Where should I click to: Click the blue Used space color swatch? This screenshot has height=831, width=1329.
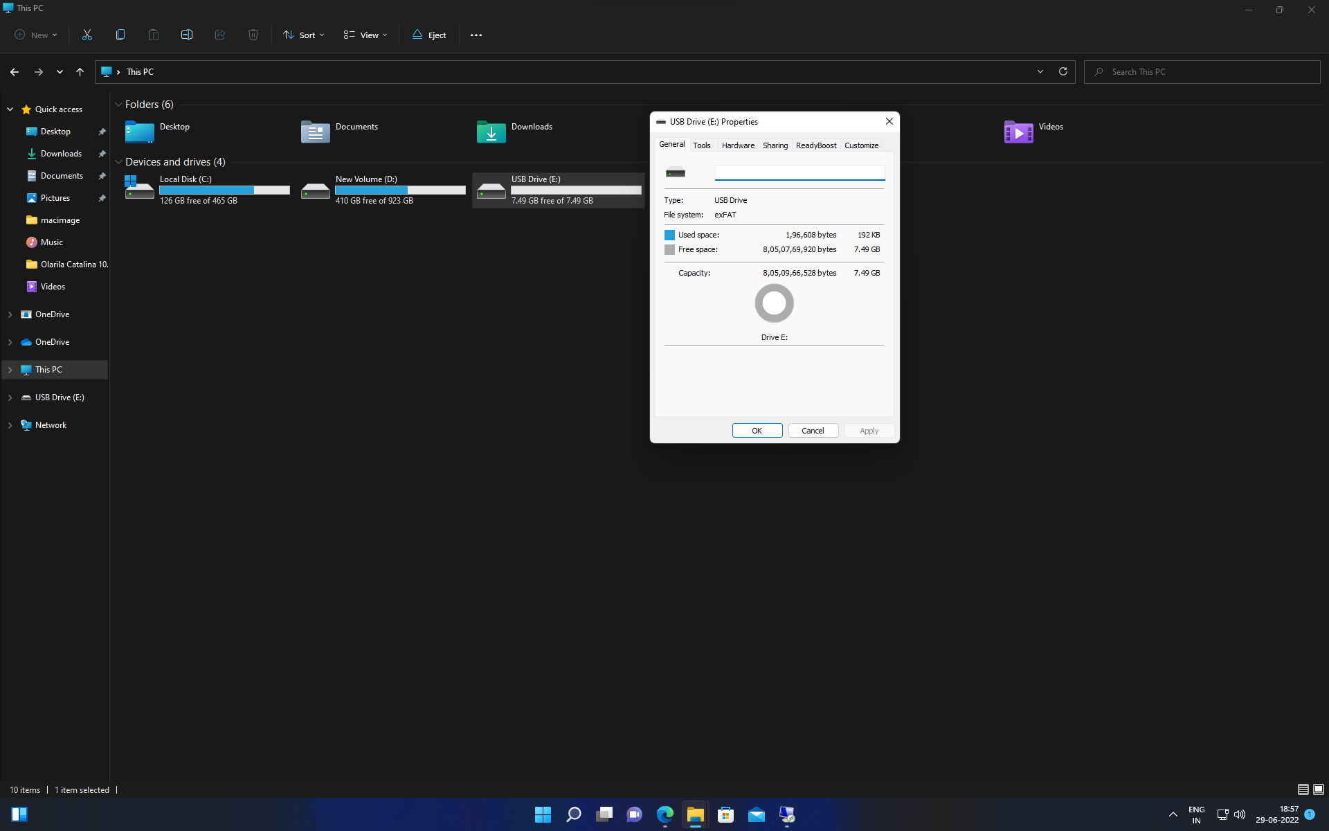point(669,235)
